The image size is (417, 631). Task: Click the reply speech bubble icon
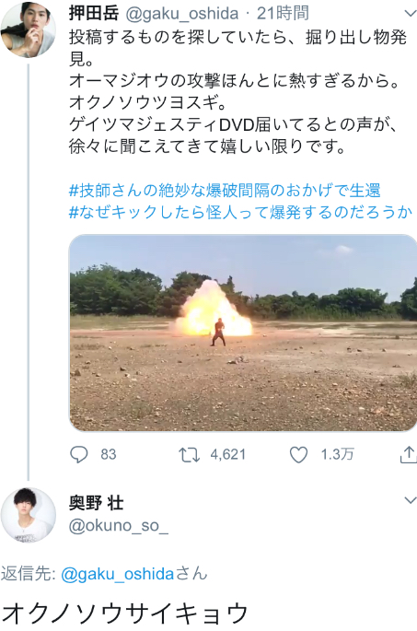pyautogui.click(x=79, y=455)
